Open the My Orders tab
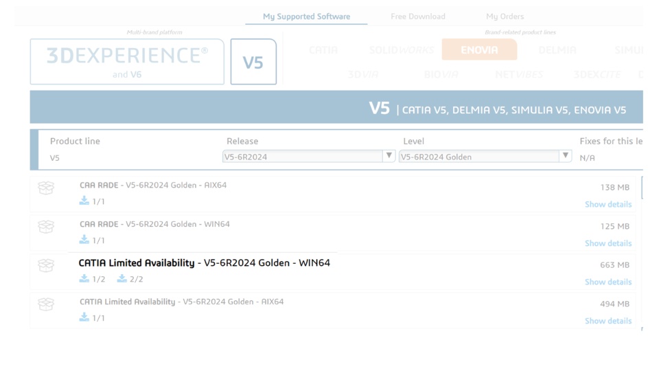 click(505, 16)
